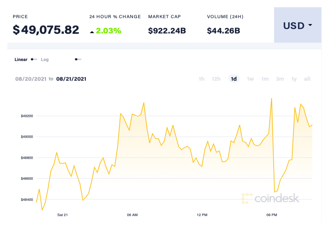329x244 pixels.
Task: Switch chart scale to Log
Action: (x=44, y=59)
